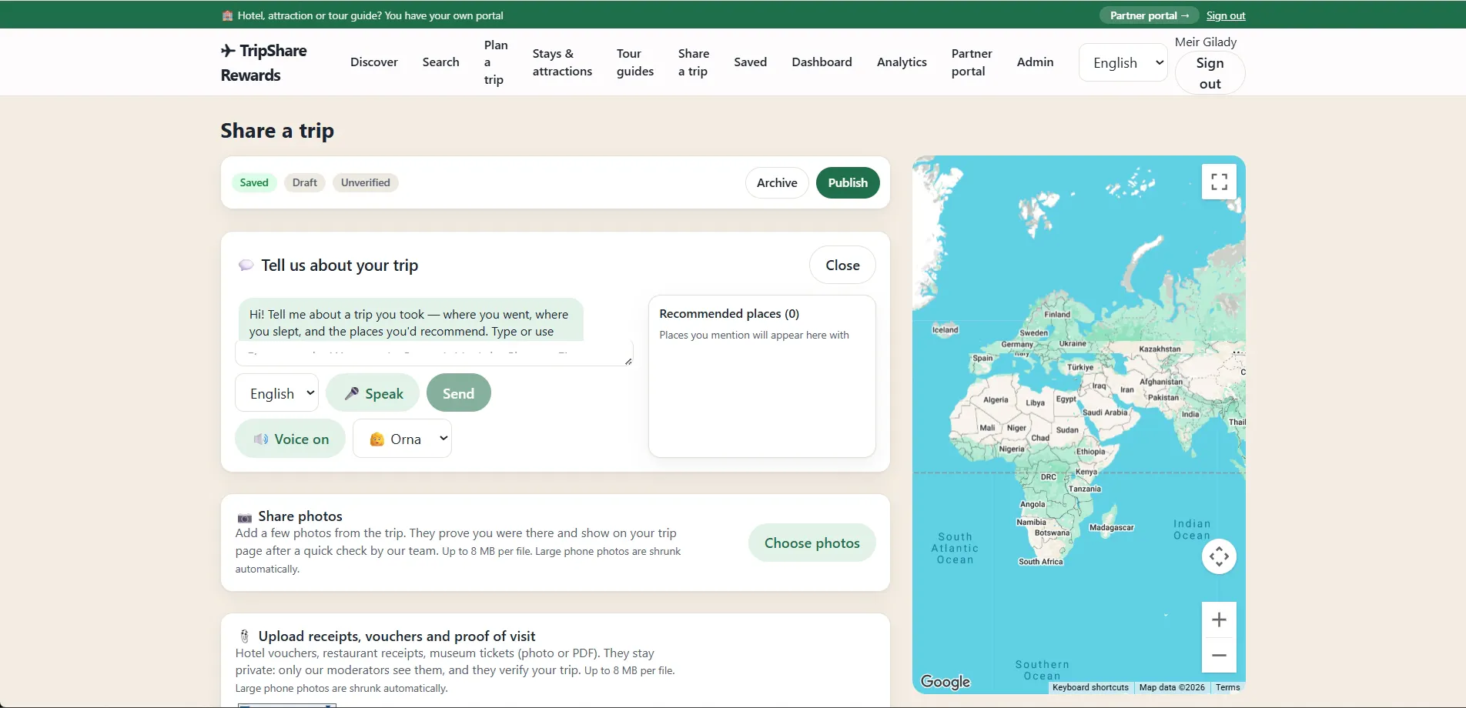
Task: Click Choose photos button
Action: [812, 543]
